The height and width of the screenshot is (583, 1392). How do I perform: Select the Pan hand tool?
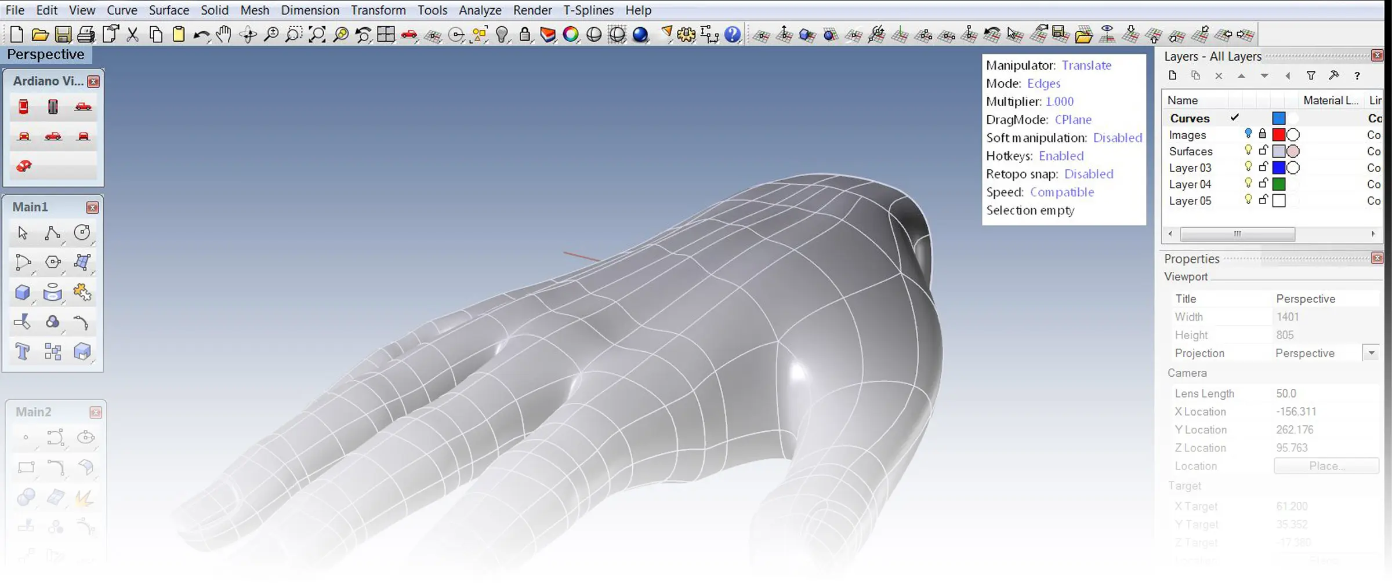pyautogui.click(x=224, y=35)
